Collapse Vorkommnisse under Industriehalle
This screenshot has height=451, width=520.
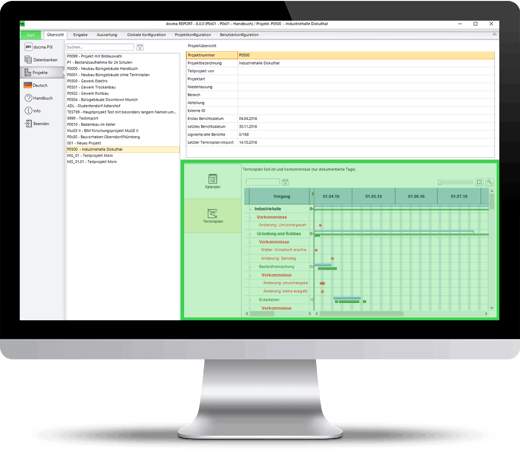click(251, 217)
